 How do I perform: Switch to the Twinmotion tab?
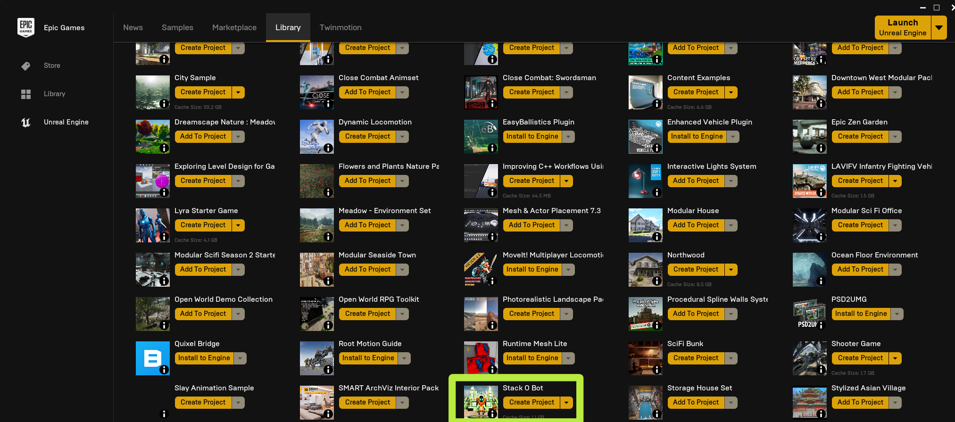coord(340,27)
